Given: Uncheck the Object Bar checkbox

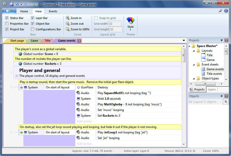Looking at the screenshot, I should pos(33,23).
